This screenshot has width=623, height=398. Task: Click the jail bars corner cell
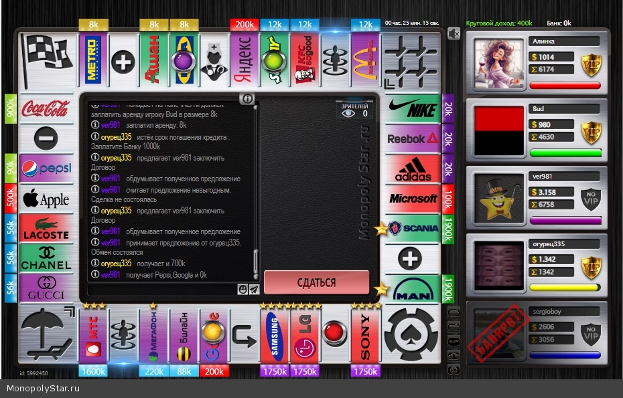coord(411,61)
